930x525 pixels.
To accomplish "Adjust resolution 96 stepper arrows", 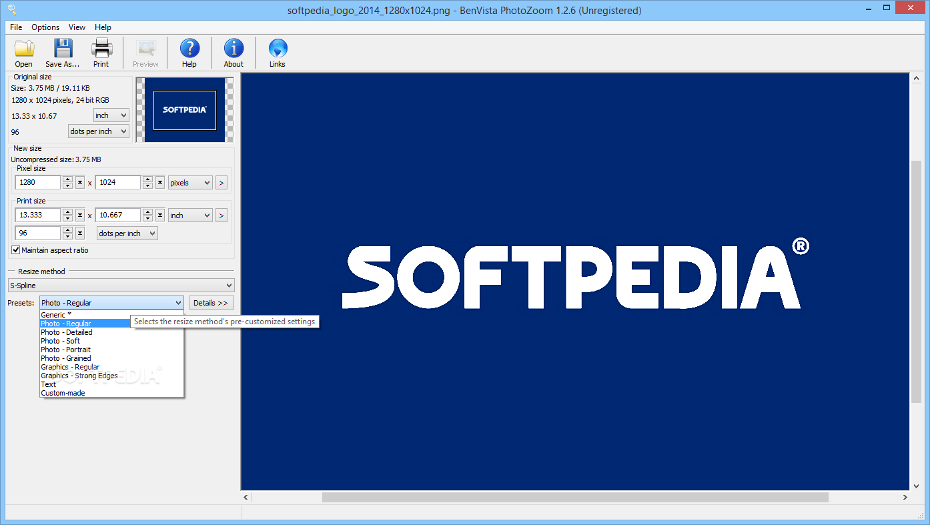I will tap(67, 233).
